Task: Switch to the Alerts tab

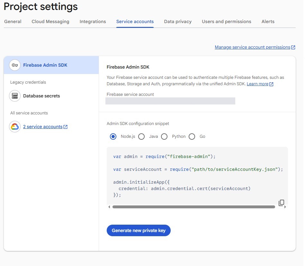Action: tap(268, 21)
